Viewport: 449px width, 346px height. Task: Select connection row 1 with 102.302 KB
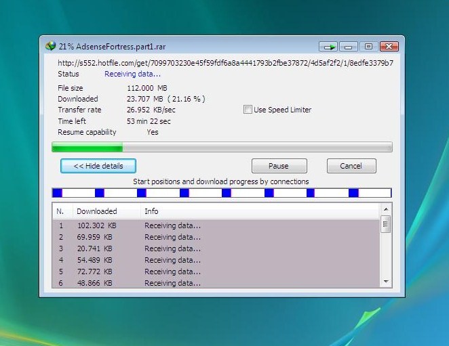tap(216, 225)
